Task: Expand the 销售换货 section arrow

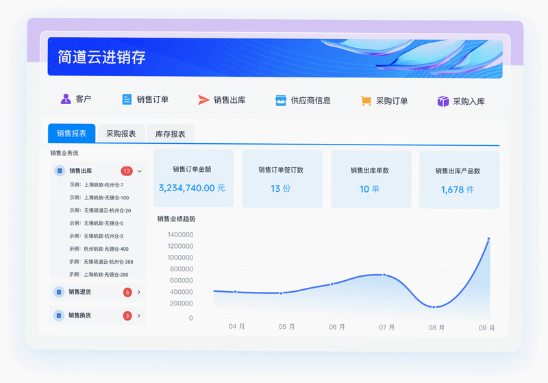Action: 139,316
